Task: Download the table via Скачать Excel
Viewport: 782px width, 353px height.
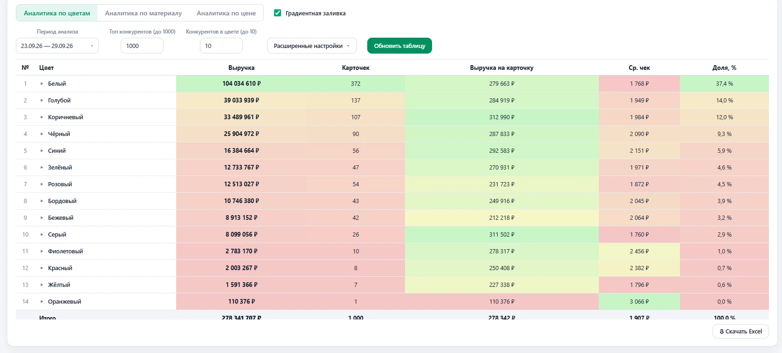Action: click(741, 332)
